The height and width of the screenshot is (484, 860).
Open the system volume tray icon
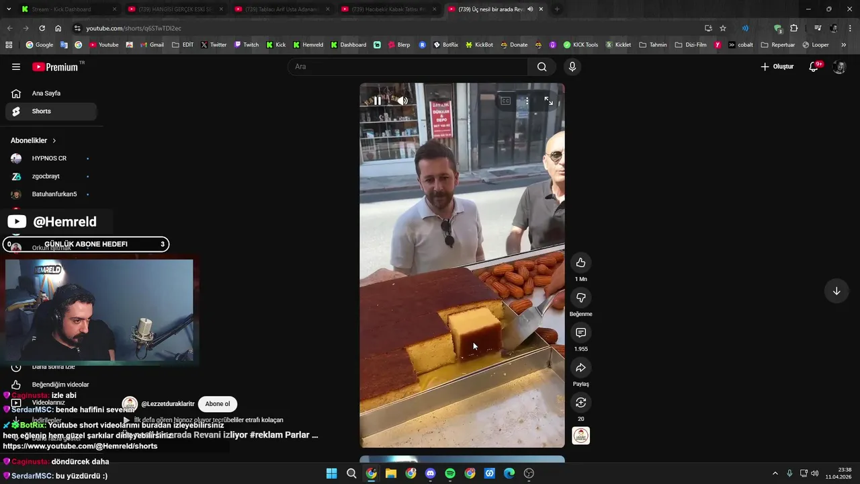coord(815,473)
